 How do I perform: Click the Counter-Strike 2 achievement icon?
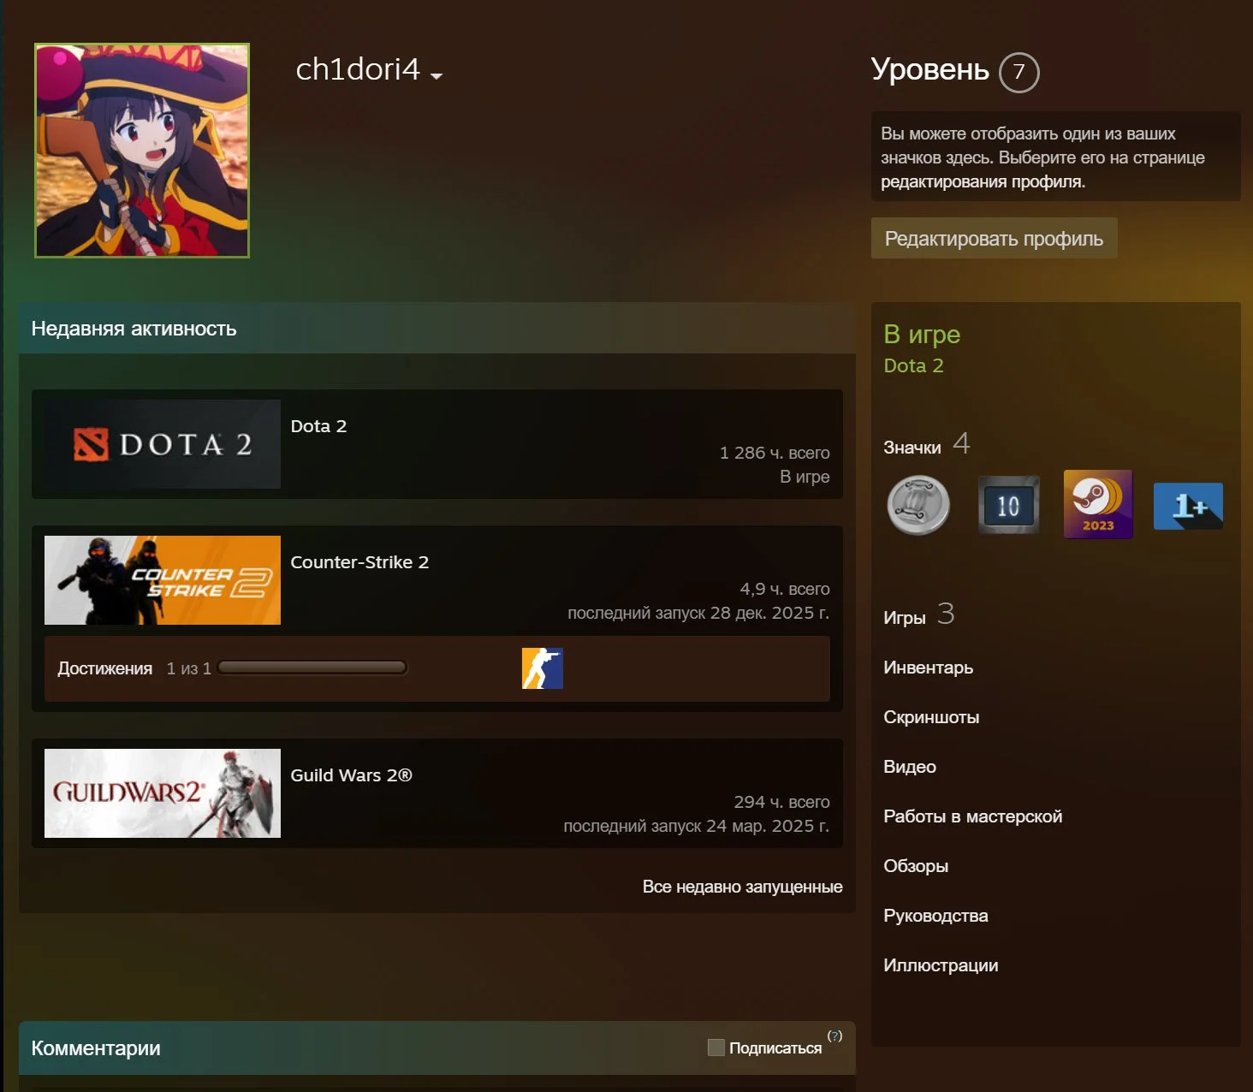543,668
